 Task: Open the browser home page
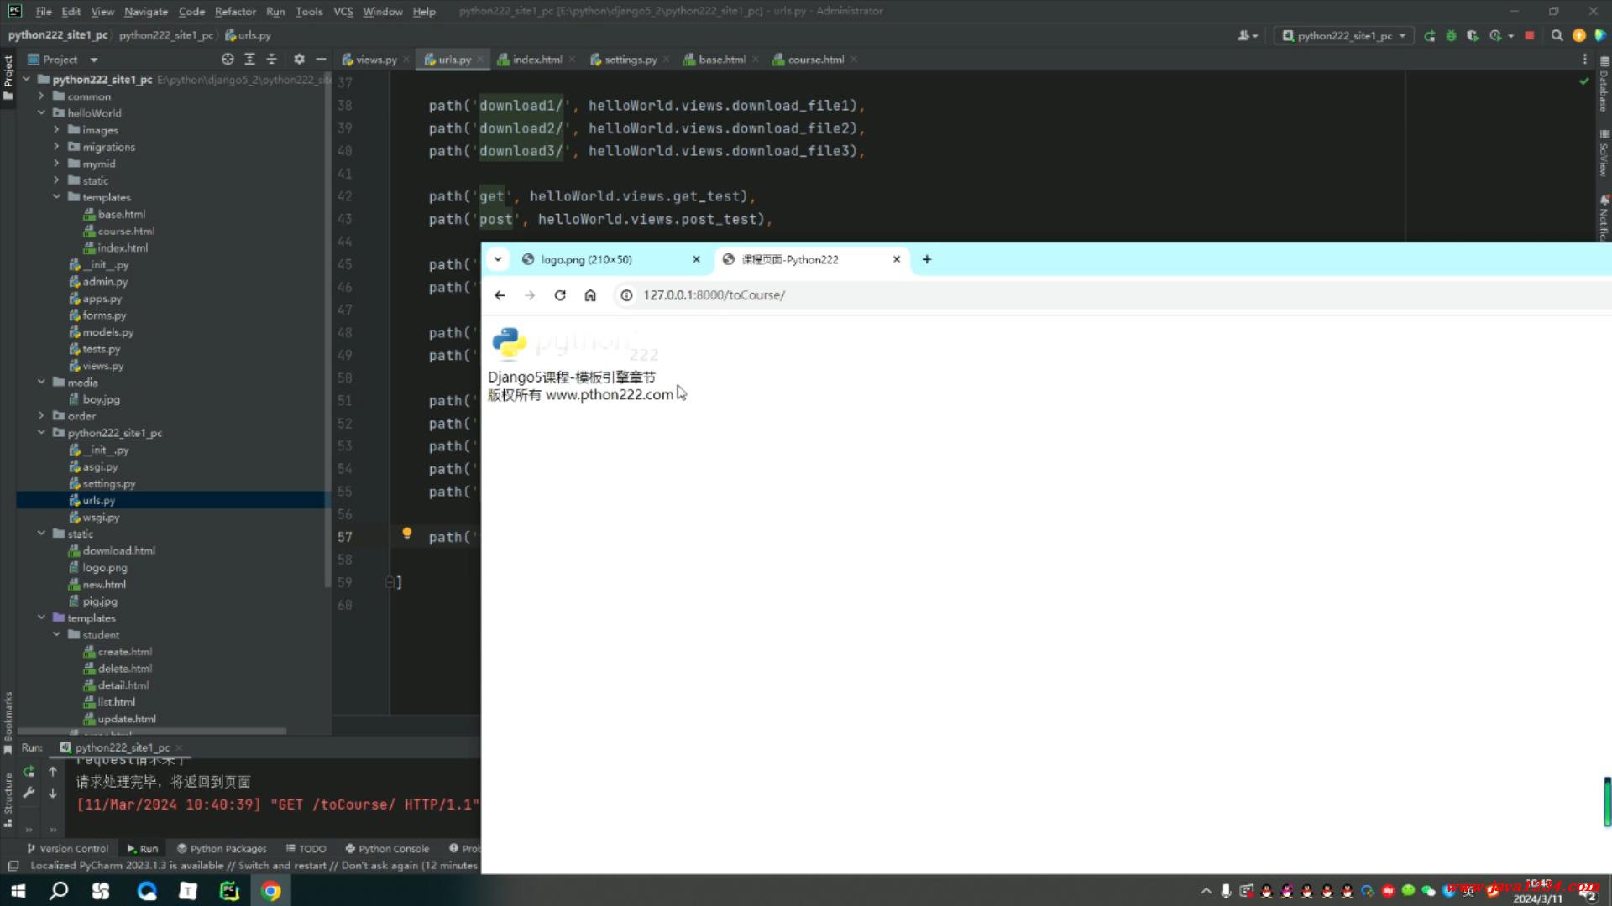pyautogui.click(x=590, y=295)
